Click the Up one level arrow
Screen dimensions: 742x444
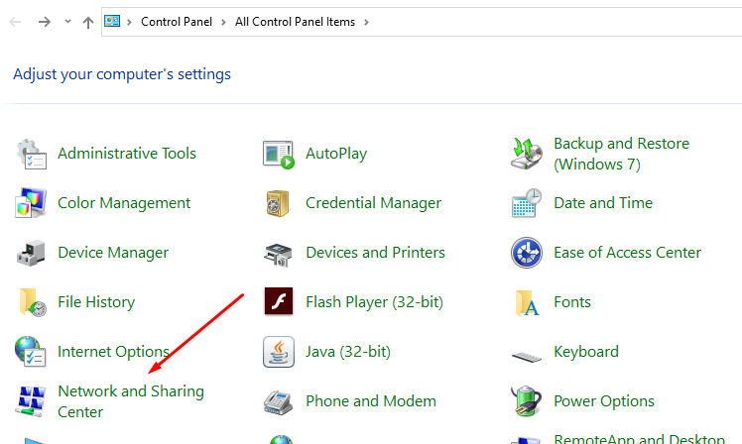pyautogui.click(x=88, y=22)
